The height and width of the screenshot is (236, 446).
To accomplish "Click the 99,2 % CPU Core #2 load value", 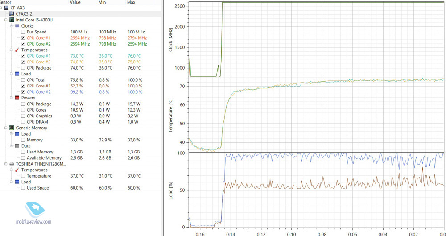I will 77,91.
